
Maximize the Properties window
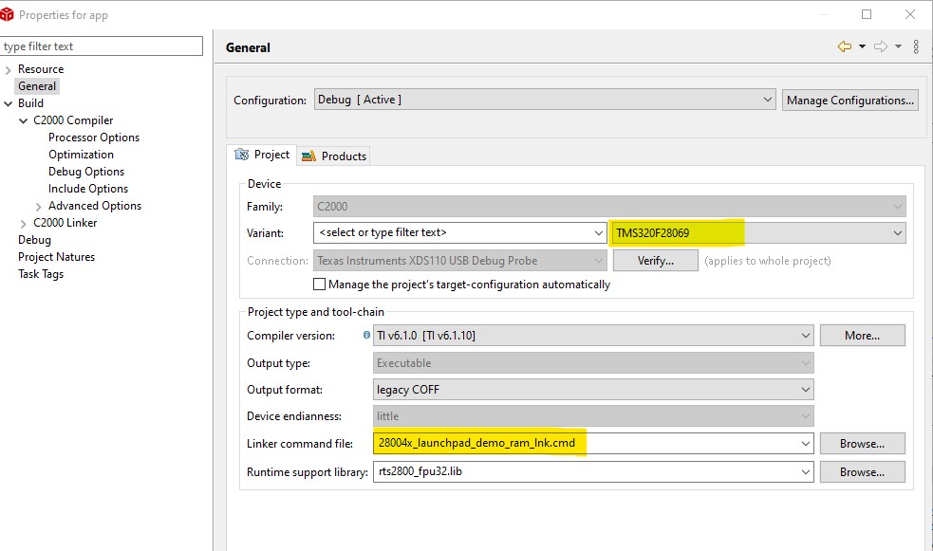coord(867,14)
